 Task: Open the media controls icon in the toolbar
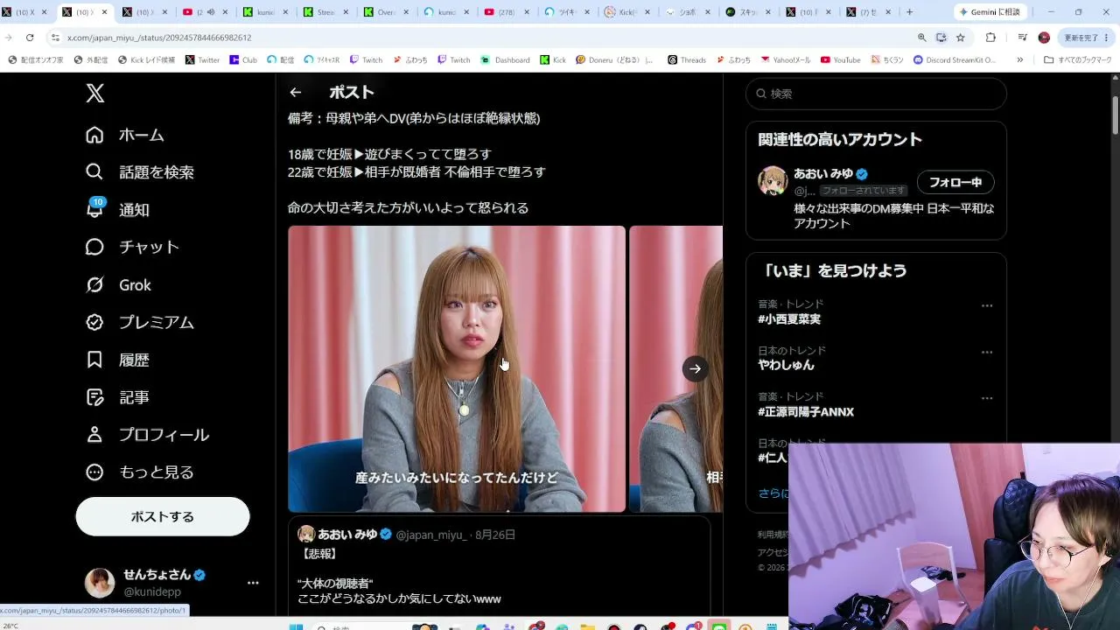pyautogui.click(x=1022, y=38)
